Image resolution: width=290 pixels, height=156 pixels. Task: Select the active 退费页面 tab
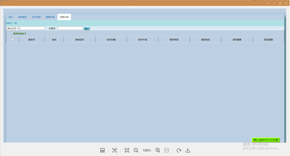pos(64,17)
